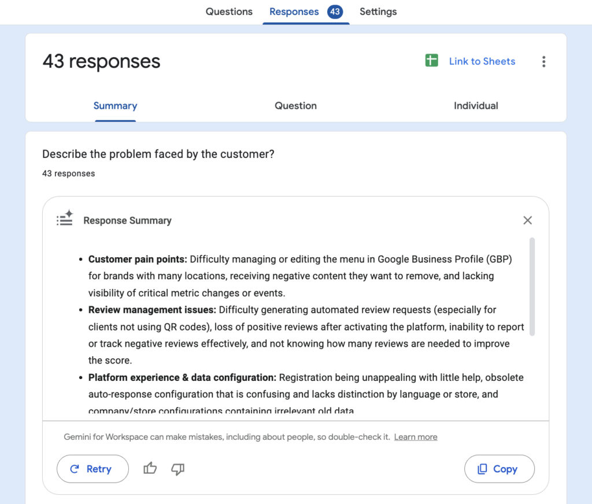This screenshot has height=504, width=592.
Task: View Individual responses tab
Action: [476, 106]
